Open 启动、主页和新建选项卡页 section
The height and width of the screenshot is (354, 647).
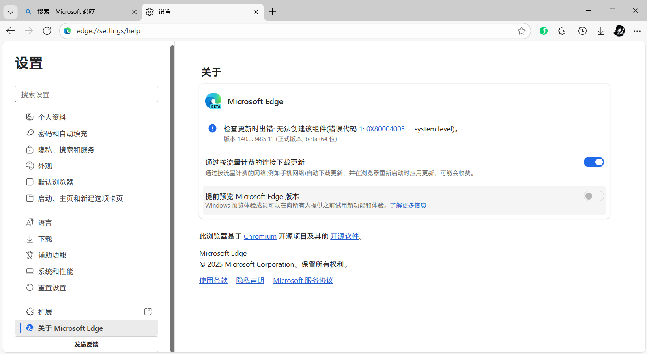tap(86, 198)
